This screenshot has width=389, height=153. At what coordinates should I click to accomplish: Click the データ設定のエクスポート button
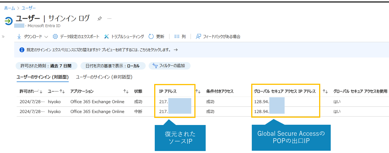(76, 36)
